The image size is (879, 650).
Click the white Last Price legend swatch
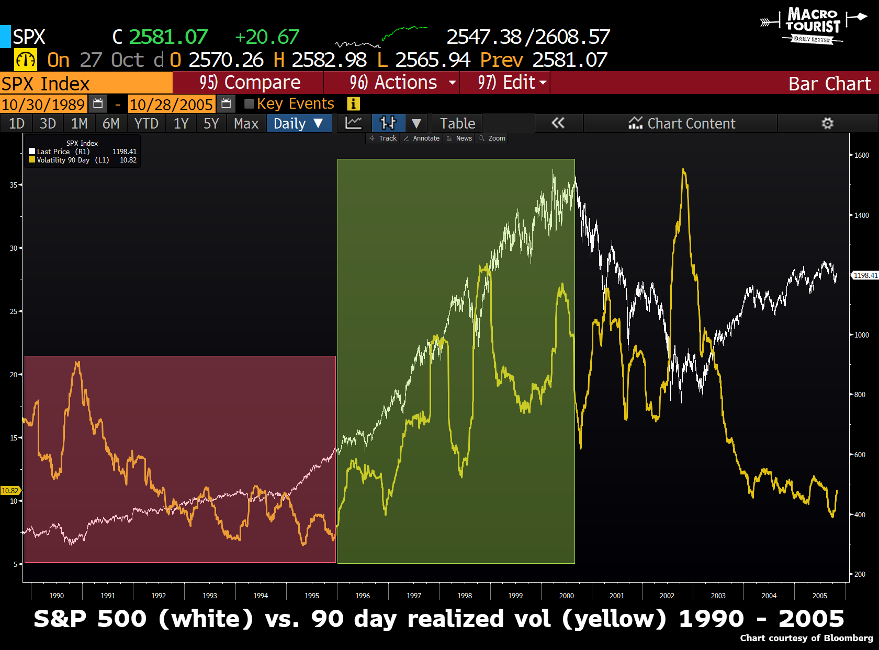tap(32, 152)
